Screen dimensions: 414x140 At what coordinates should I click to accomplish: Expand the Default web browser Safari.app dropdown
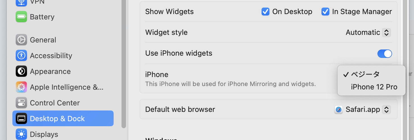[x=363, y=110]
